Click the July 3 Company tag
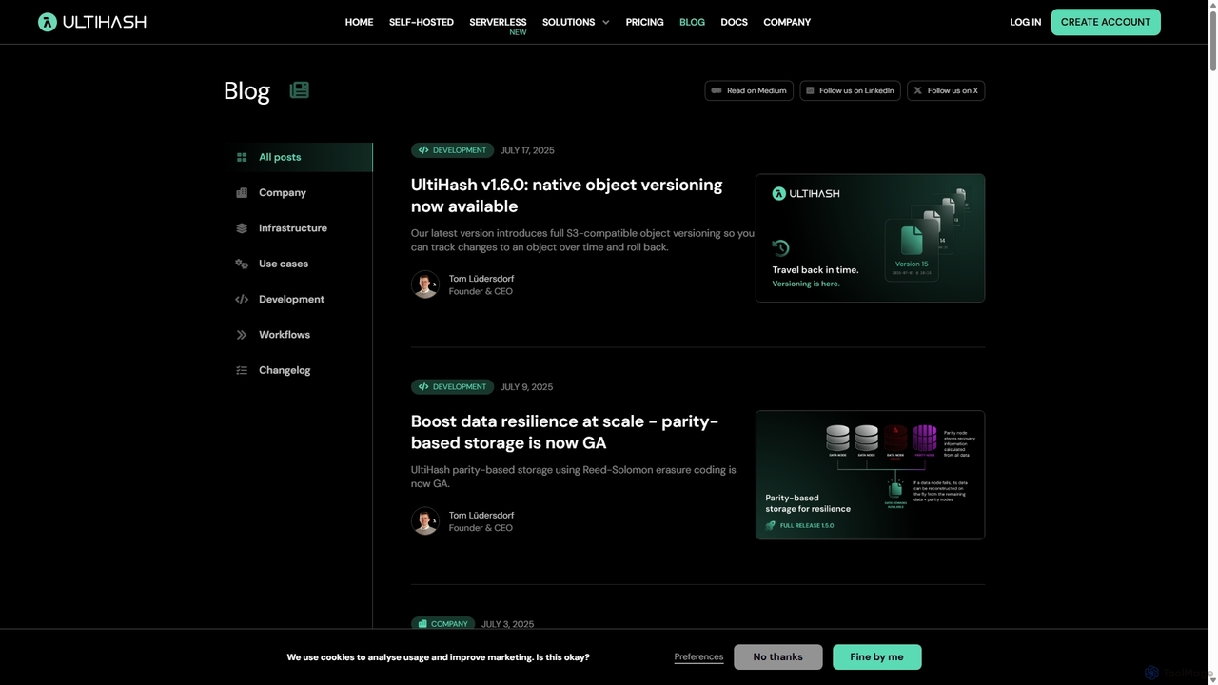 tap(443, 624)
